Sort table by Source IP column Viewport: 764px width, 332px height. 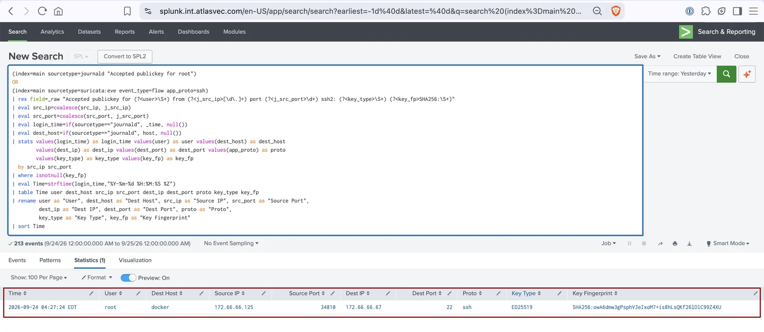click(230, 293)
